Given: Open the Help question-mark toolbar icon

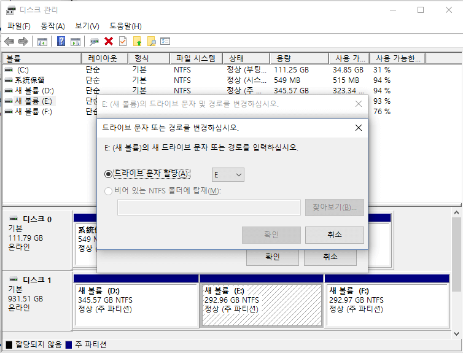Looking at the screenshot, I should tap(61, 41).
